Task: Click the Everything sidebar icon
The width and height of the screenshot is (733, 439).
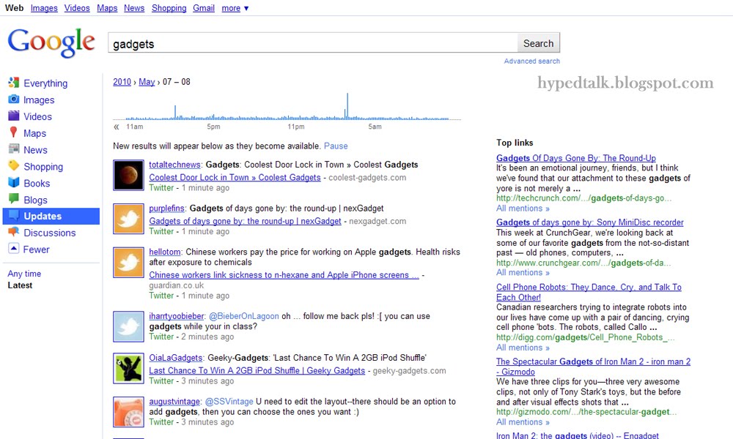Action: tap(13, 83)
